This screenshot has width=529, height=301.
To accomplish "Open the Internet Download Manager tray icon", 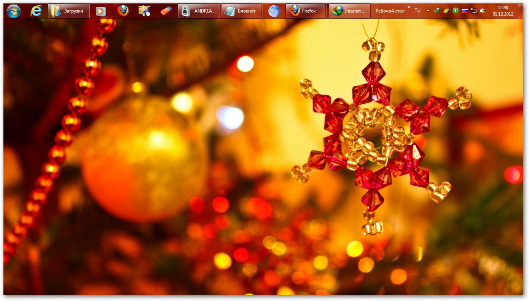I will point(438,11).
